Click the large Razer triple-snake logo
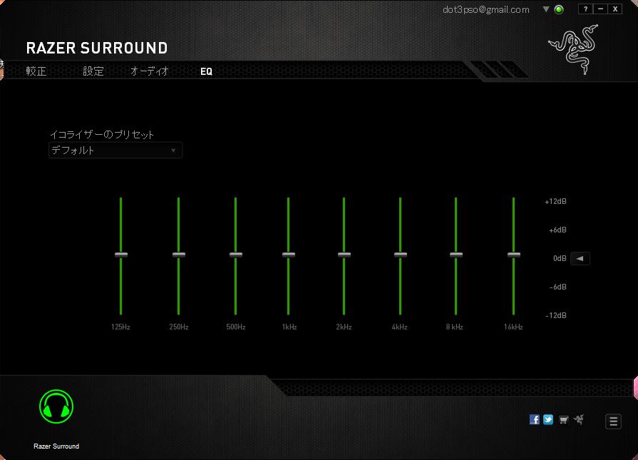638x460 pixels. pos(574,48)
